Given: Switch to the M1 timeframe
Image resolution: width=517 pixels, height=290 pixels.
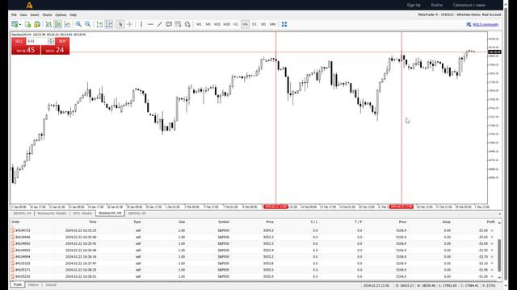Looking at the screenshot, I should [199, 24].
